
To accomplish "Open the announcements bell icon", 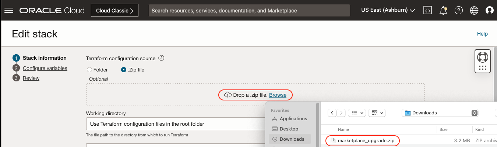I will coord(443,10).
